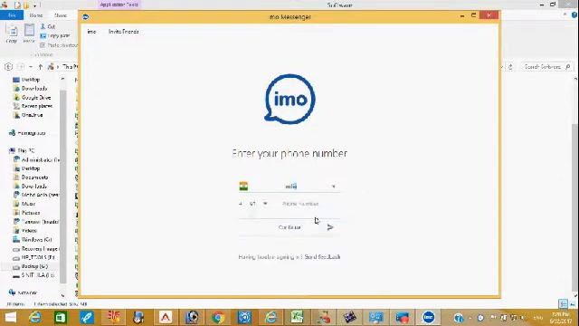The width and height of the screenshot is (579, 326).
Task: Select This PC in Explorer sidebar
Action: pyautogui.click(x=22, y=150)
